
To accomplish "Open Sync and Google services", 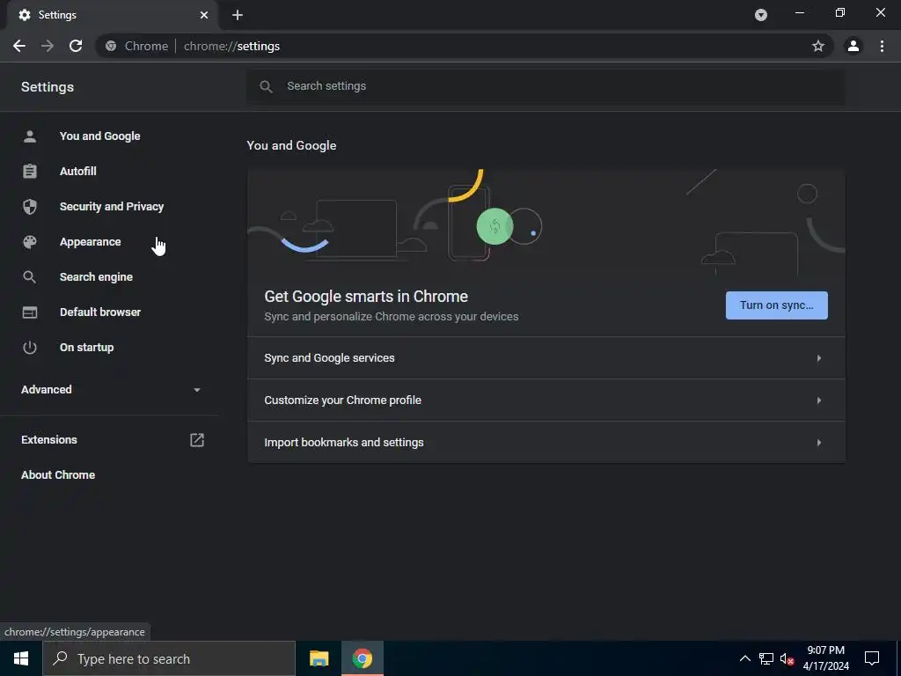I will 546,358.
